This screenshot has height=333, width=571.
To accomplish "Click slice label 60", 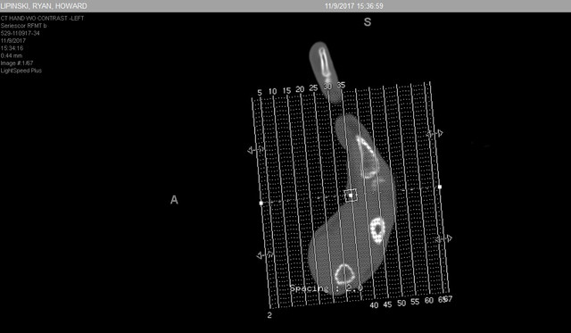I will tap(429, 301).
